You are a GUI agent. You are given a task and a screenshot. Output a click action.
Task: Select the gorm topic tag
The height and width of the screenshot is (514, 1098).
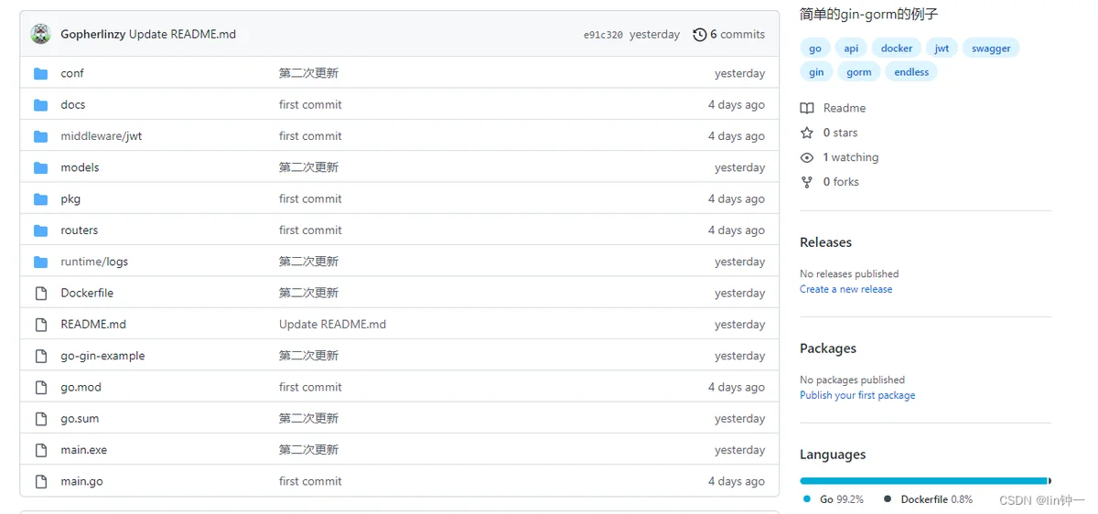click(x=859, y=72)
